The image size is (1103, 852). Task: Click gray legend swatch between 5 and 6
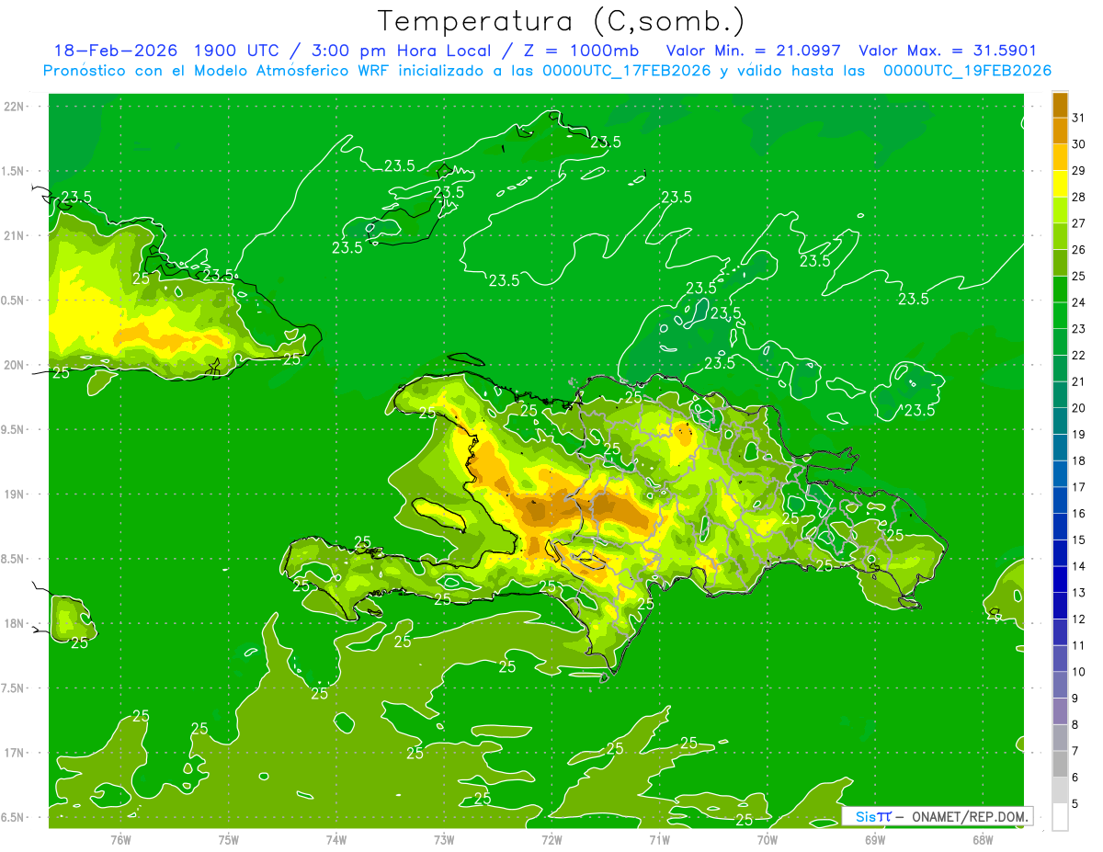tap(1060, 790)
